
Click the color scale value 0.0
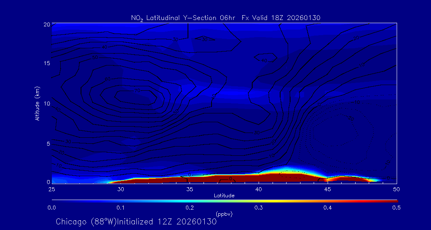point(51,208)
